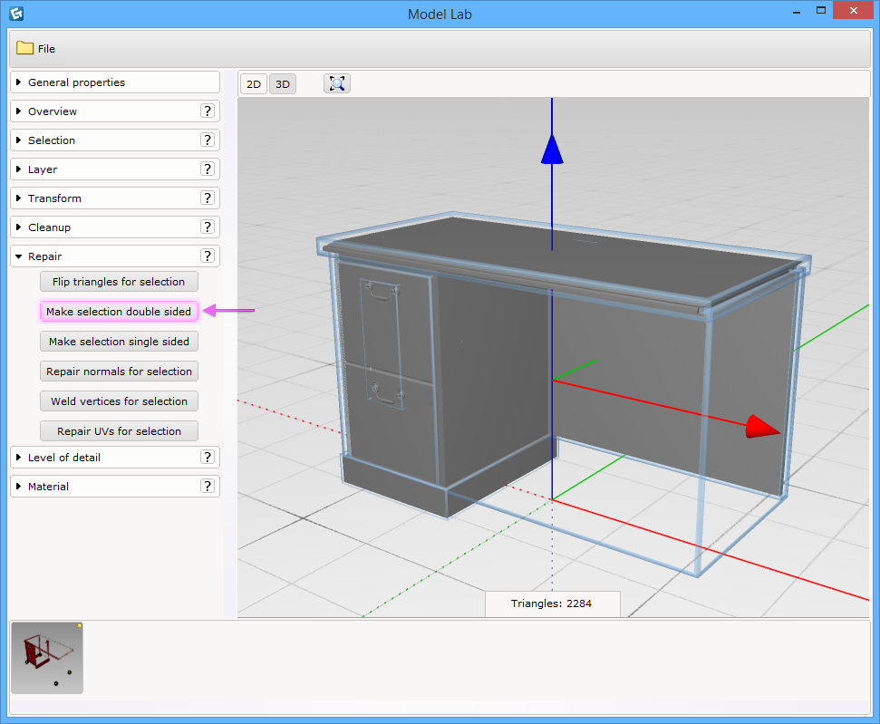Open help for Material
Viewport: 880px width, 724px height.
click(208, 486)
